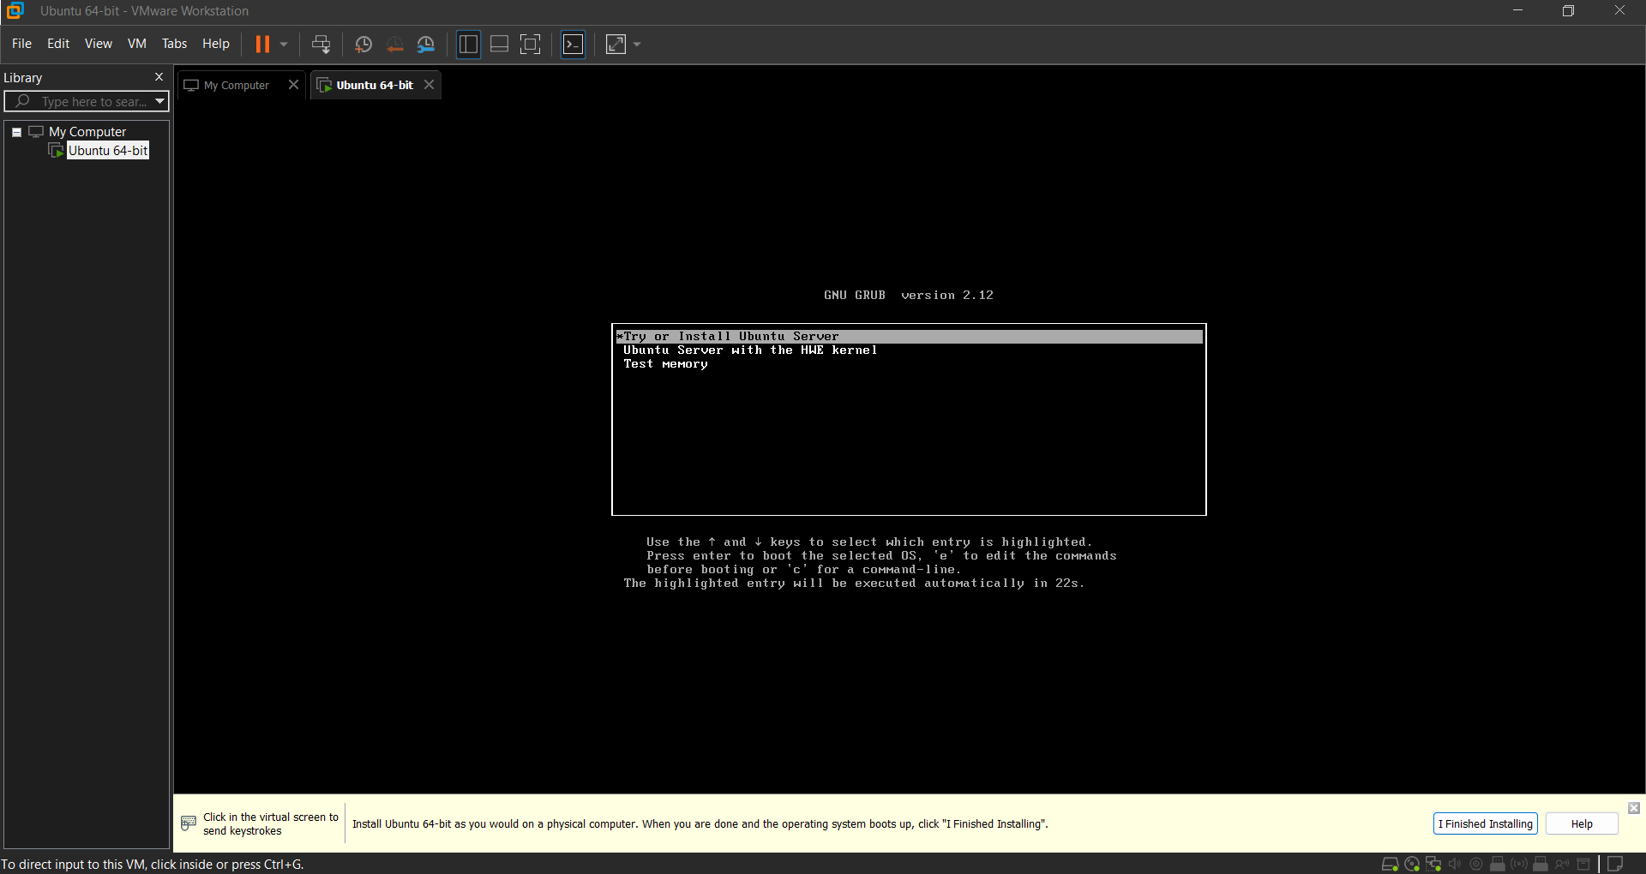Select Ubuntu 64-bit in the library tree
This screenshot has height=874, width=1646.
(x=107, y=151)
